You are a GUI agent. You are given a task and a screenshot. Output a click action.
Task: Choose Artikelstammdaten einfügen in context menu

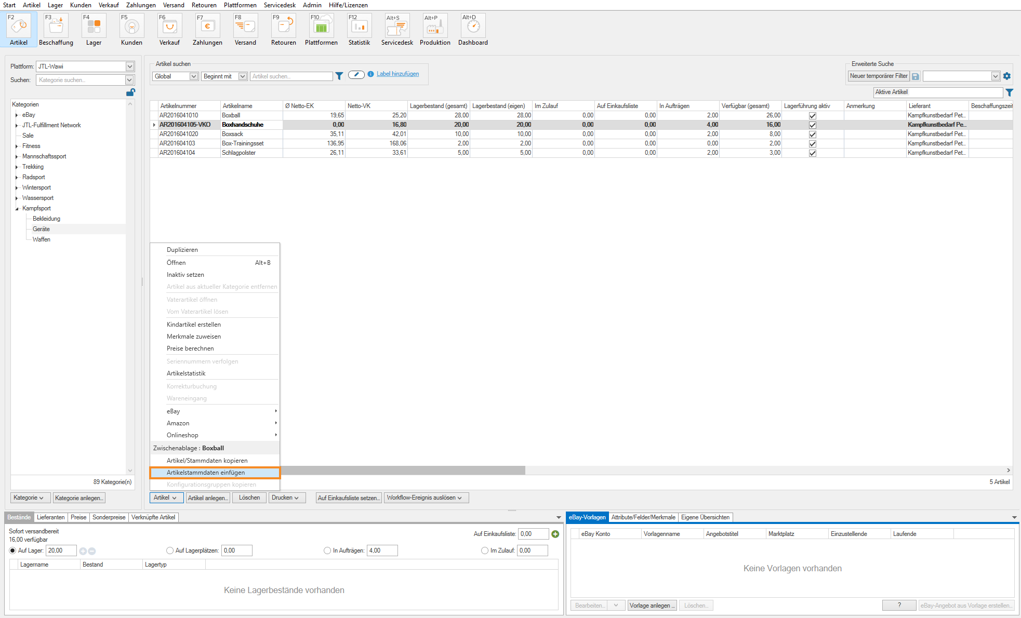coord(206,473)
